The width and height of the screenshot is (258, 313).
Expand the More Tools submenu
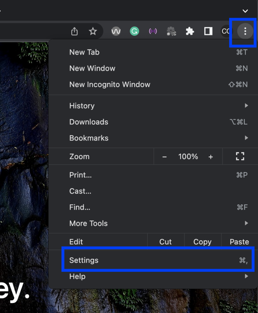153,223
